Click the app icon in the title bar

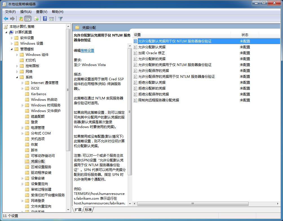[4, 4]
